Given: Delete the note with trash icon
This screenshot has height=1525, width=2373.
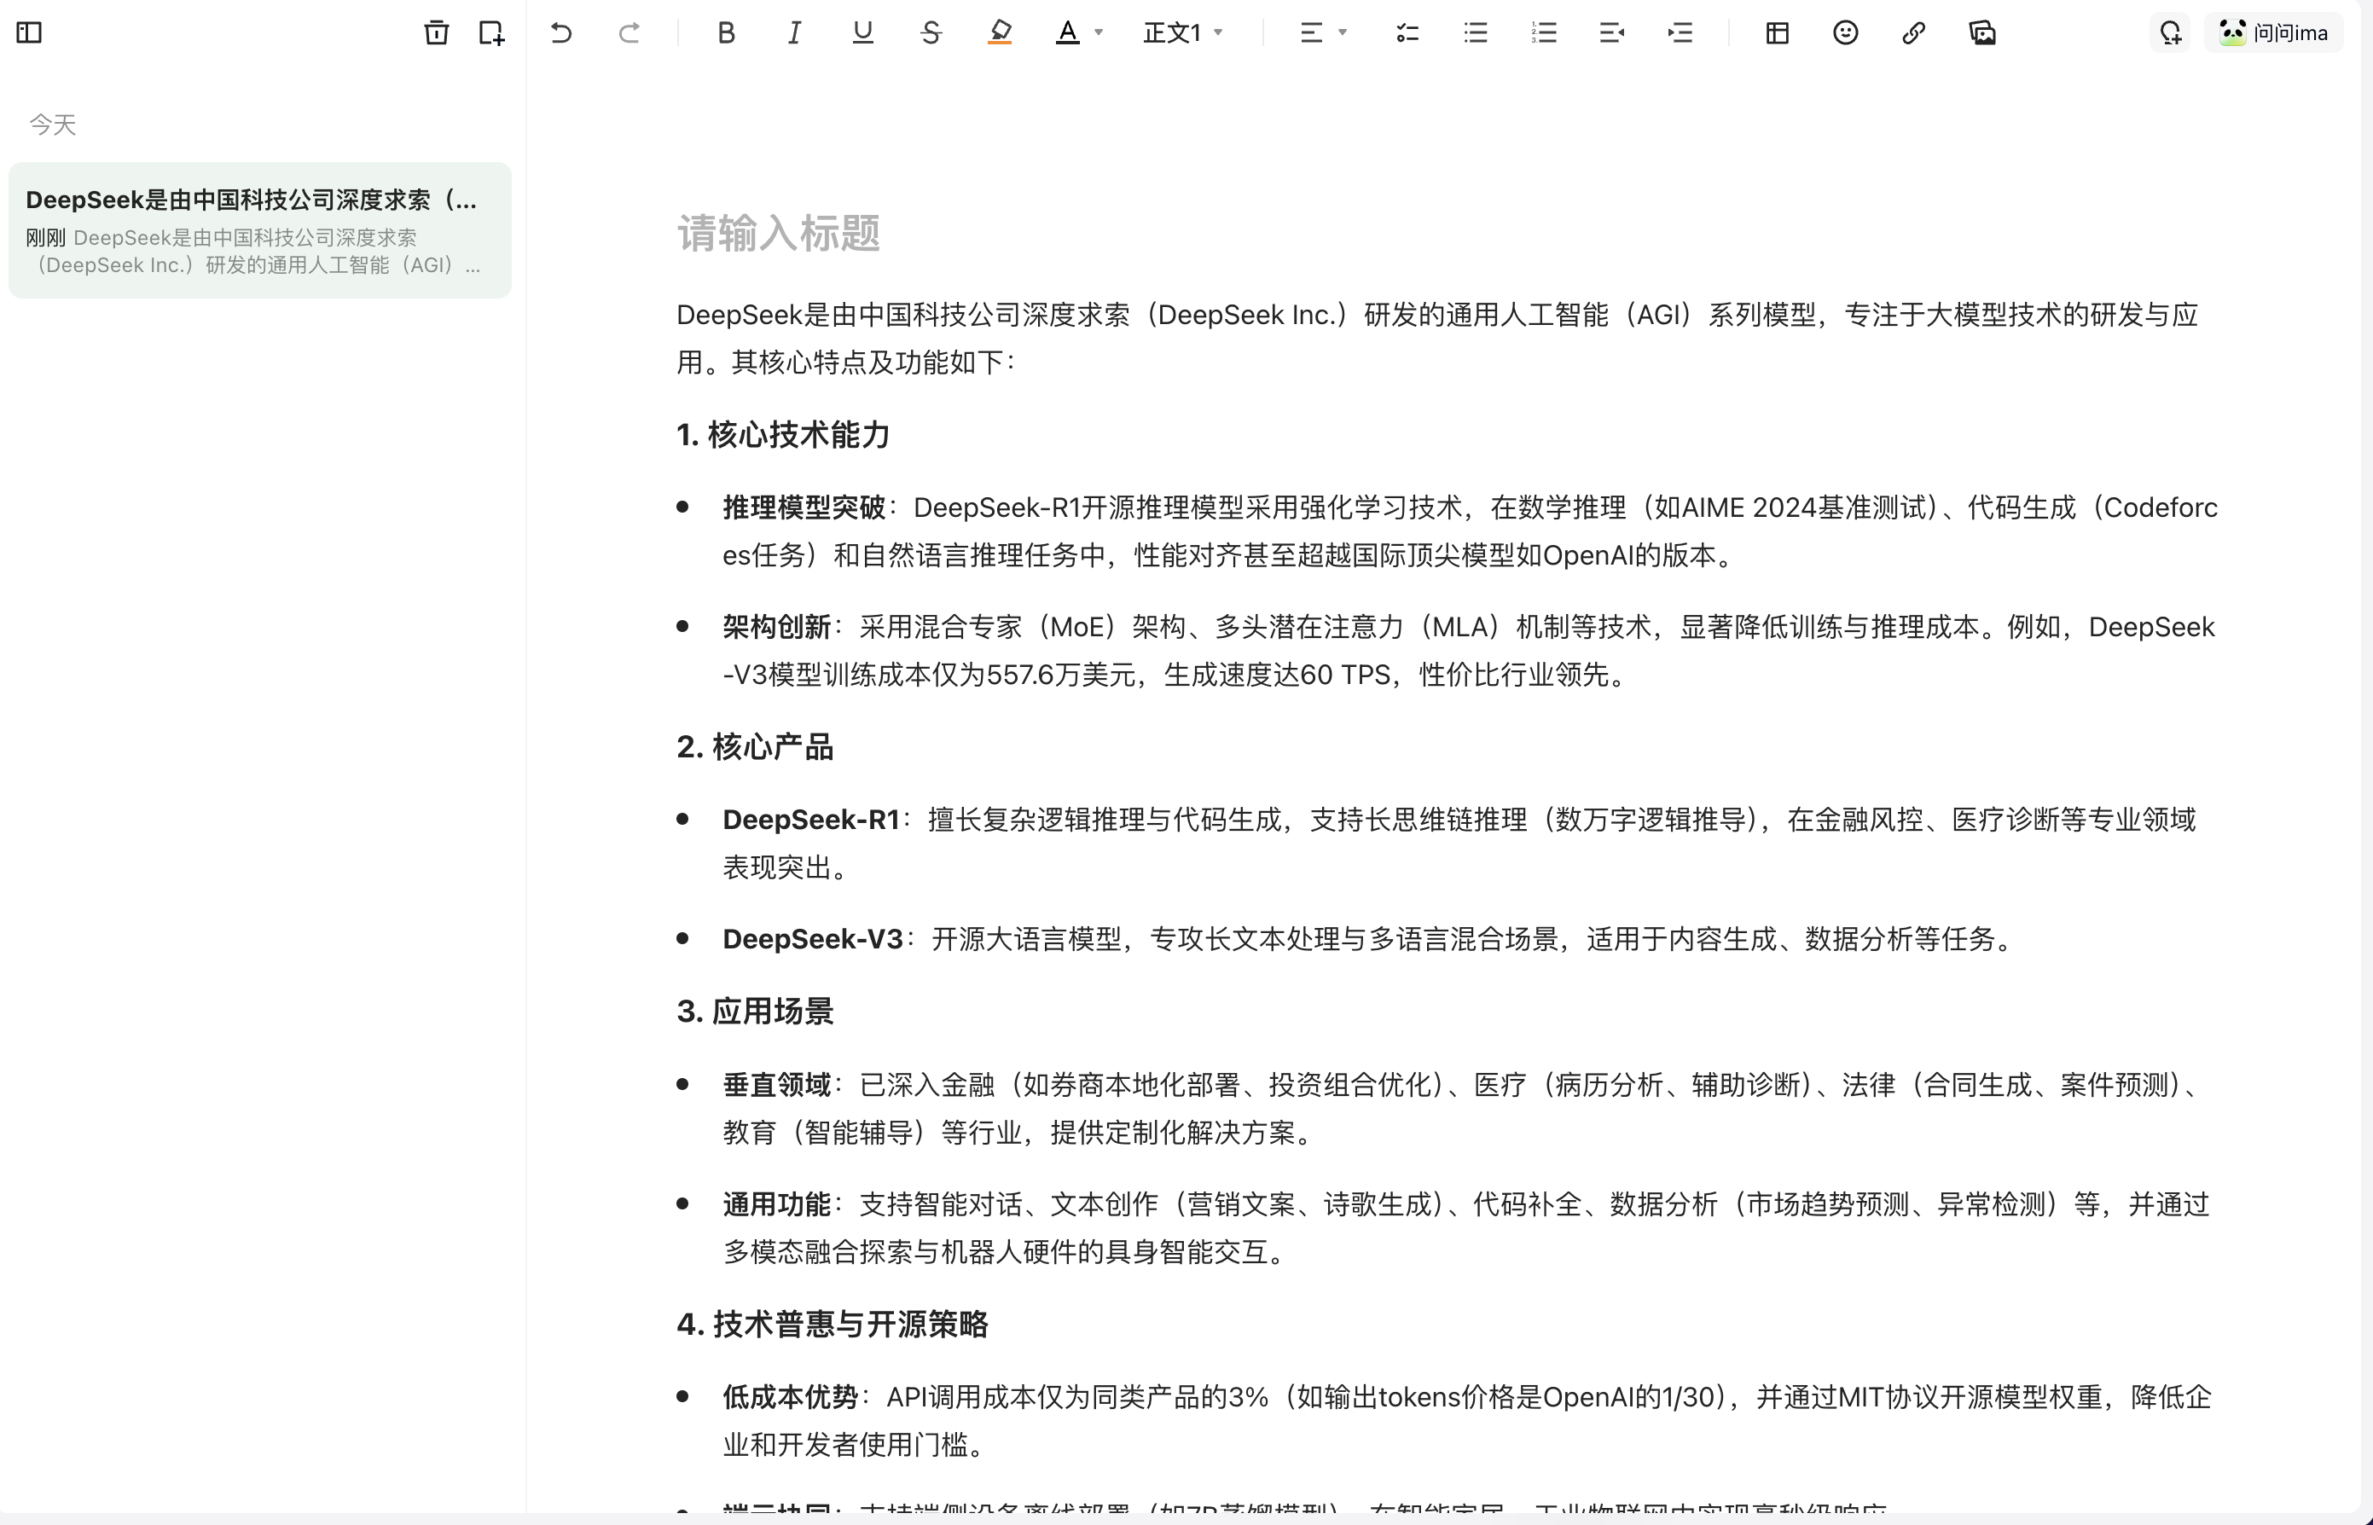Looking at the screenshot, I should point(436,32).
